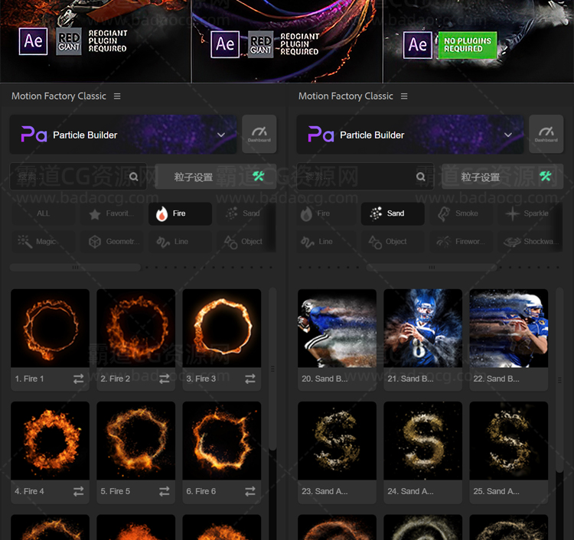Select preset 24. Sand A thumbnail

pyautogui.click(x=422, y=441)
